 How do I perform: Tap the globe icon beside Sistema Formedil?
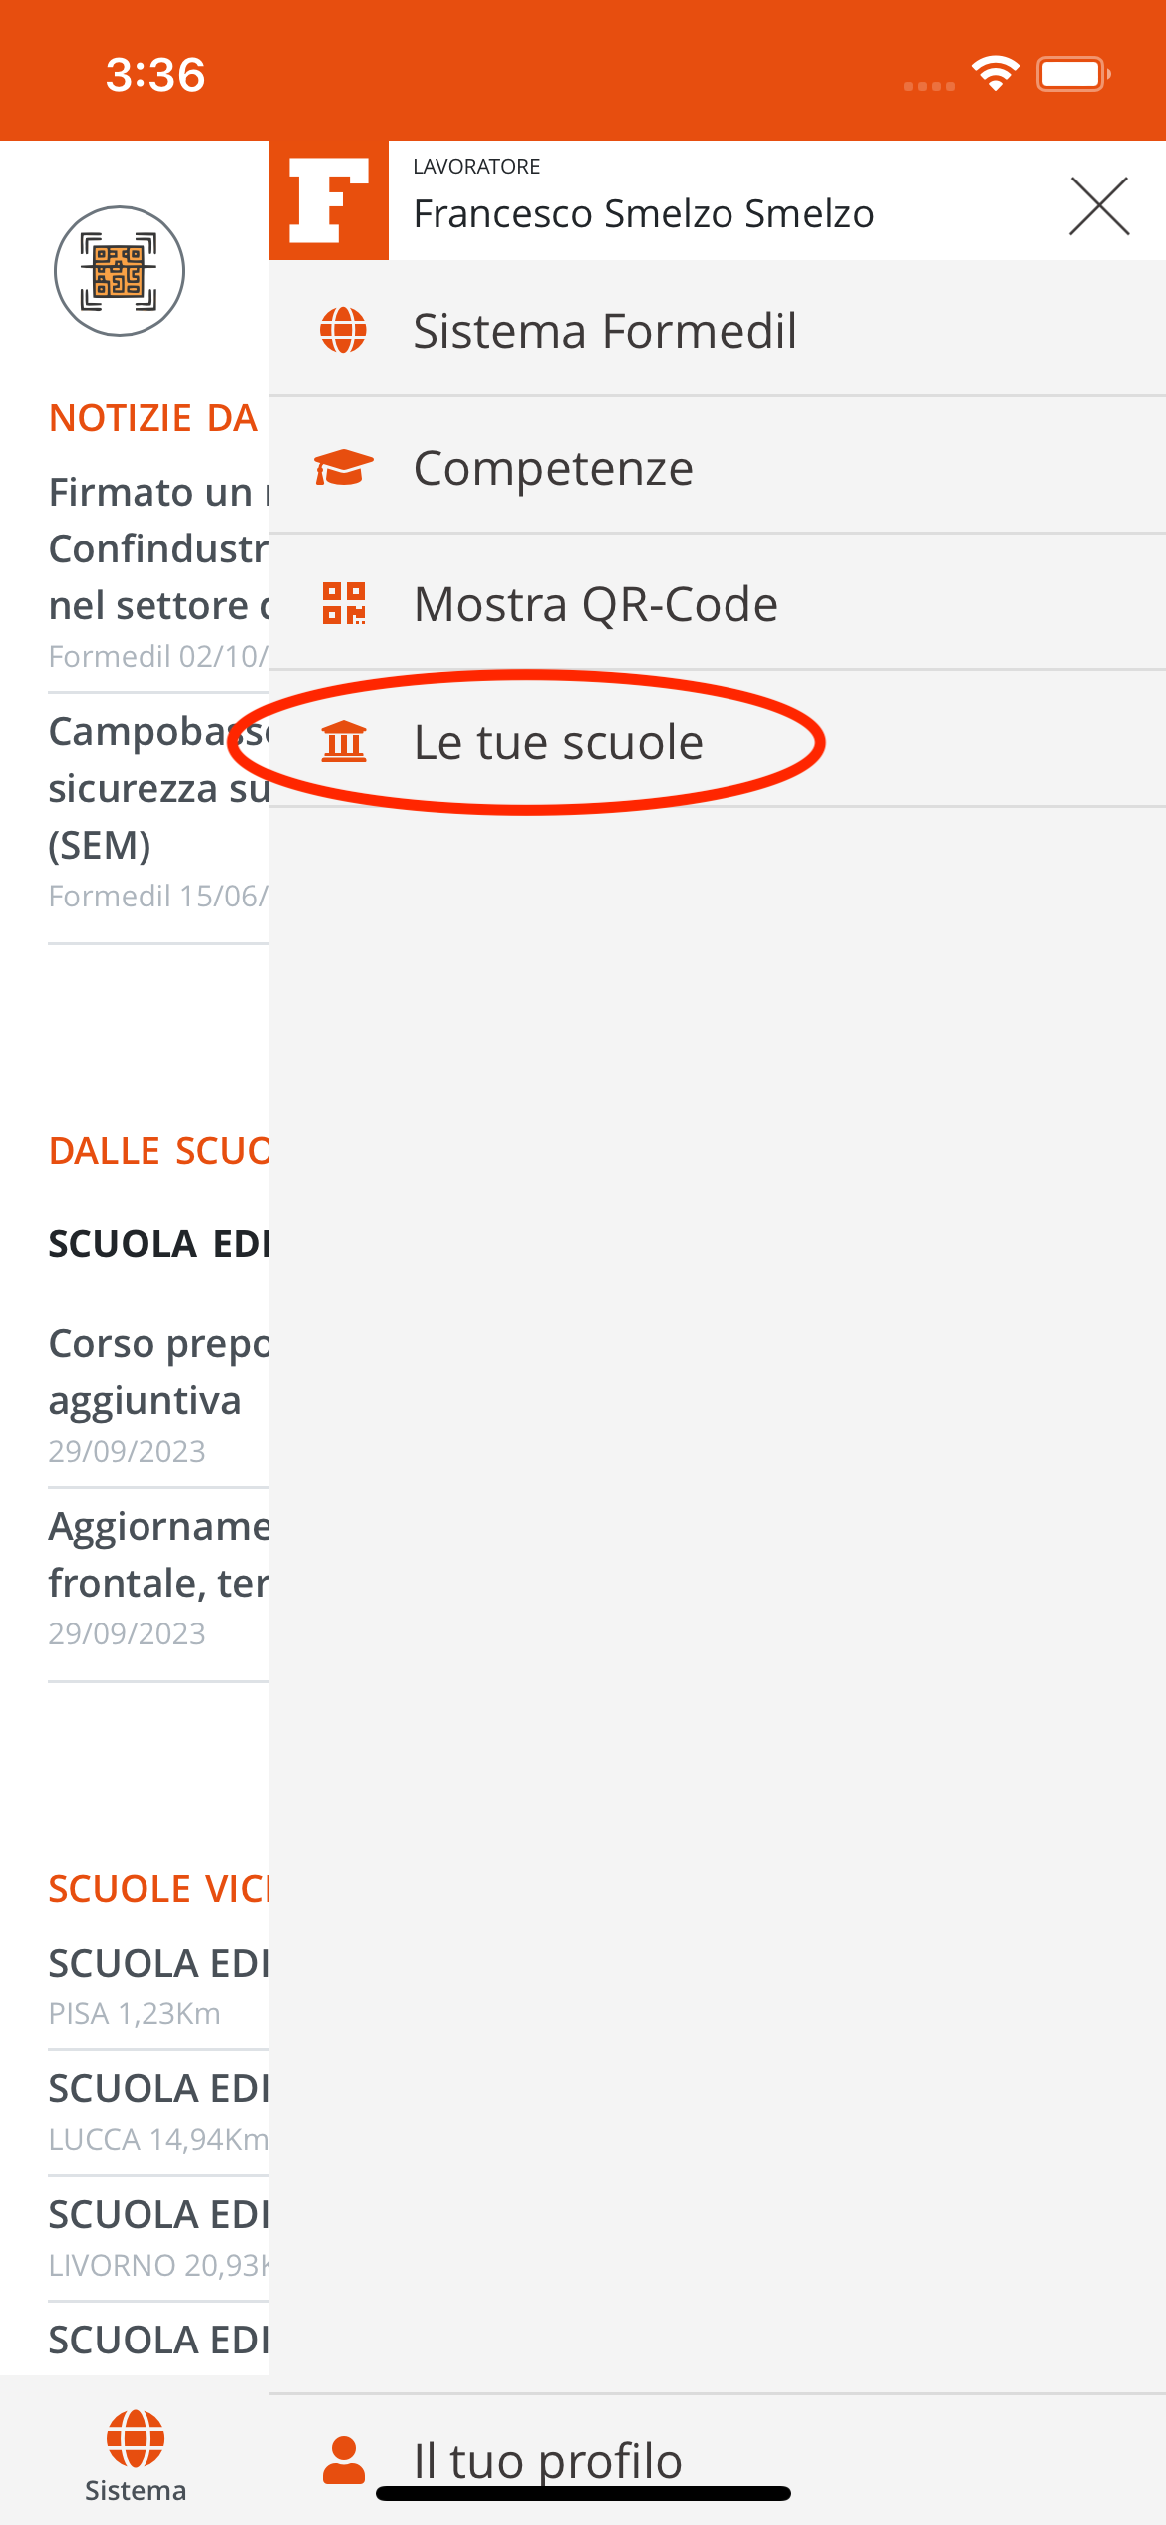point(343,330)
